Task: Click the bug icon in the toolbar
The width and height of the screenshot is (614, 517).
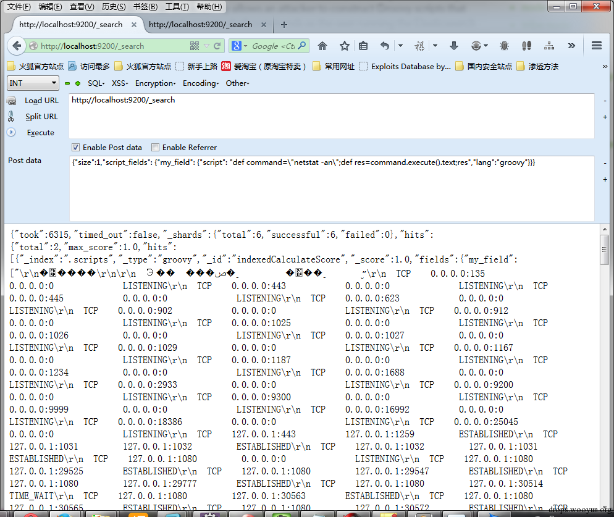Action: tap(504, 46)
